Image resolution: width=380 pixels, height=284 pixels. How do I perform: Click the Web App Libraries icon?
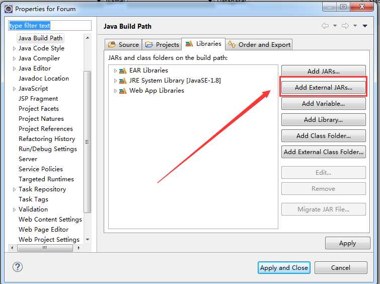(123, 91)
